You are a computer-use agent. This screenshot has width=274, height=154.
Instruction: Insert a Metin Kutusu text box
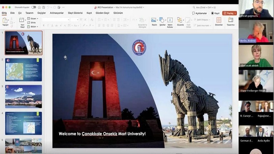[170, 20]
